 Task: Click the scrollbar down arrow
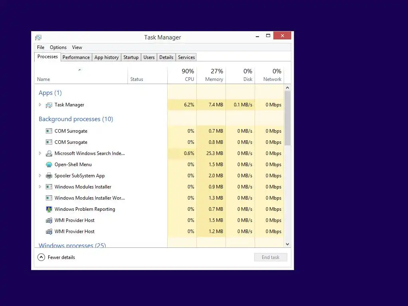tap(288, 244)
